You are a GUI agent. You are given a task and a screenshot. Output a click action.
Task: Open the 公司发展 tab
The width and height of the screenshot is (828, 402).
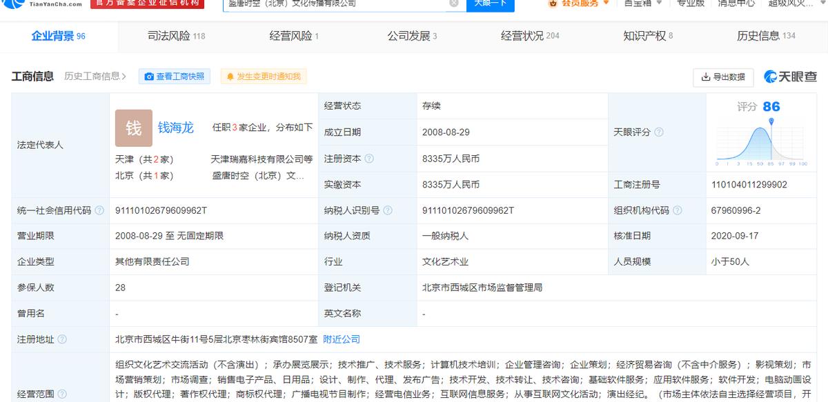(x=413, y=36)
